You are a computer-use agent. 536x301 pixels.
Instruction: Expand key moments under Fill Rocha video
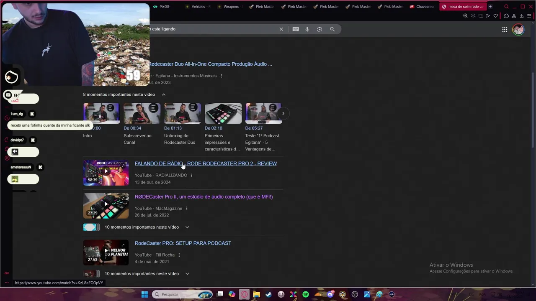tap(187, 273)
